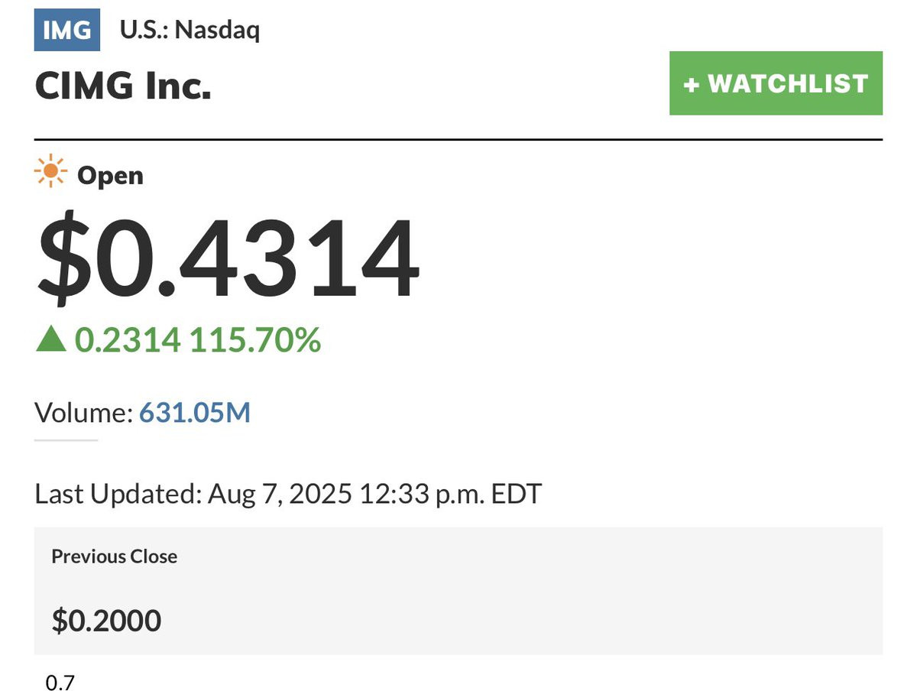Click the Last Updated timestamp line
This screenshot has height=691, width=917.
coord(288,494)
